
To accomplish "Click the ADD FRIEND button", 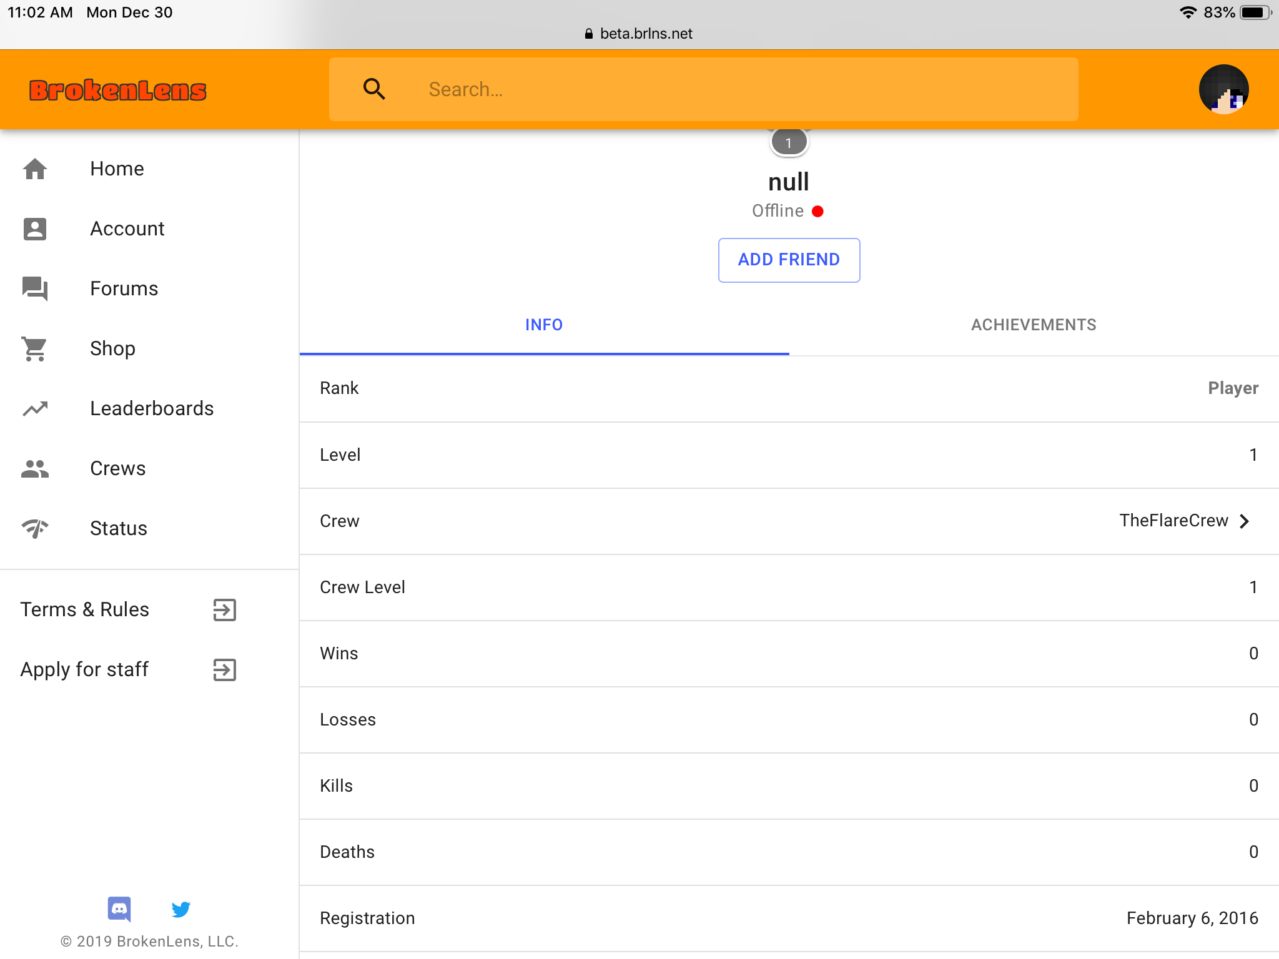I will [x=789, y=260].
